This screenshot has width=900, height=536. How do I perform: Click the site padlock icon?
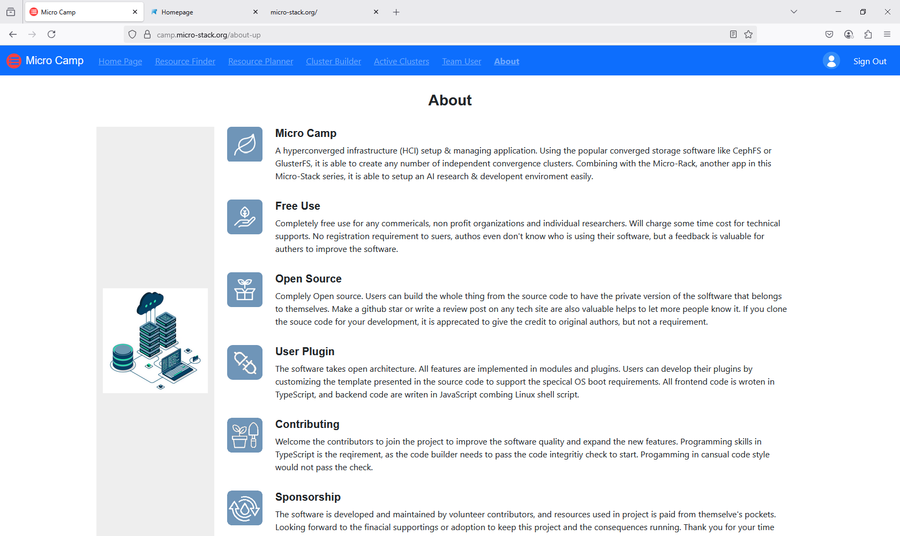click(147, 35)
